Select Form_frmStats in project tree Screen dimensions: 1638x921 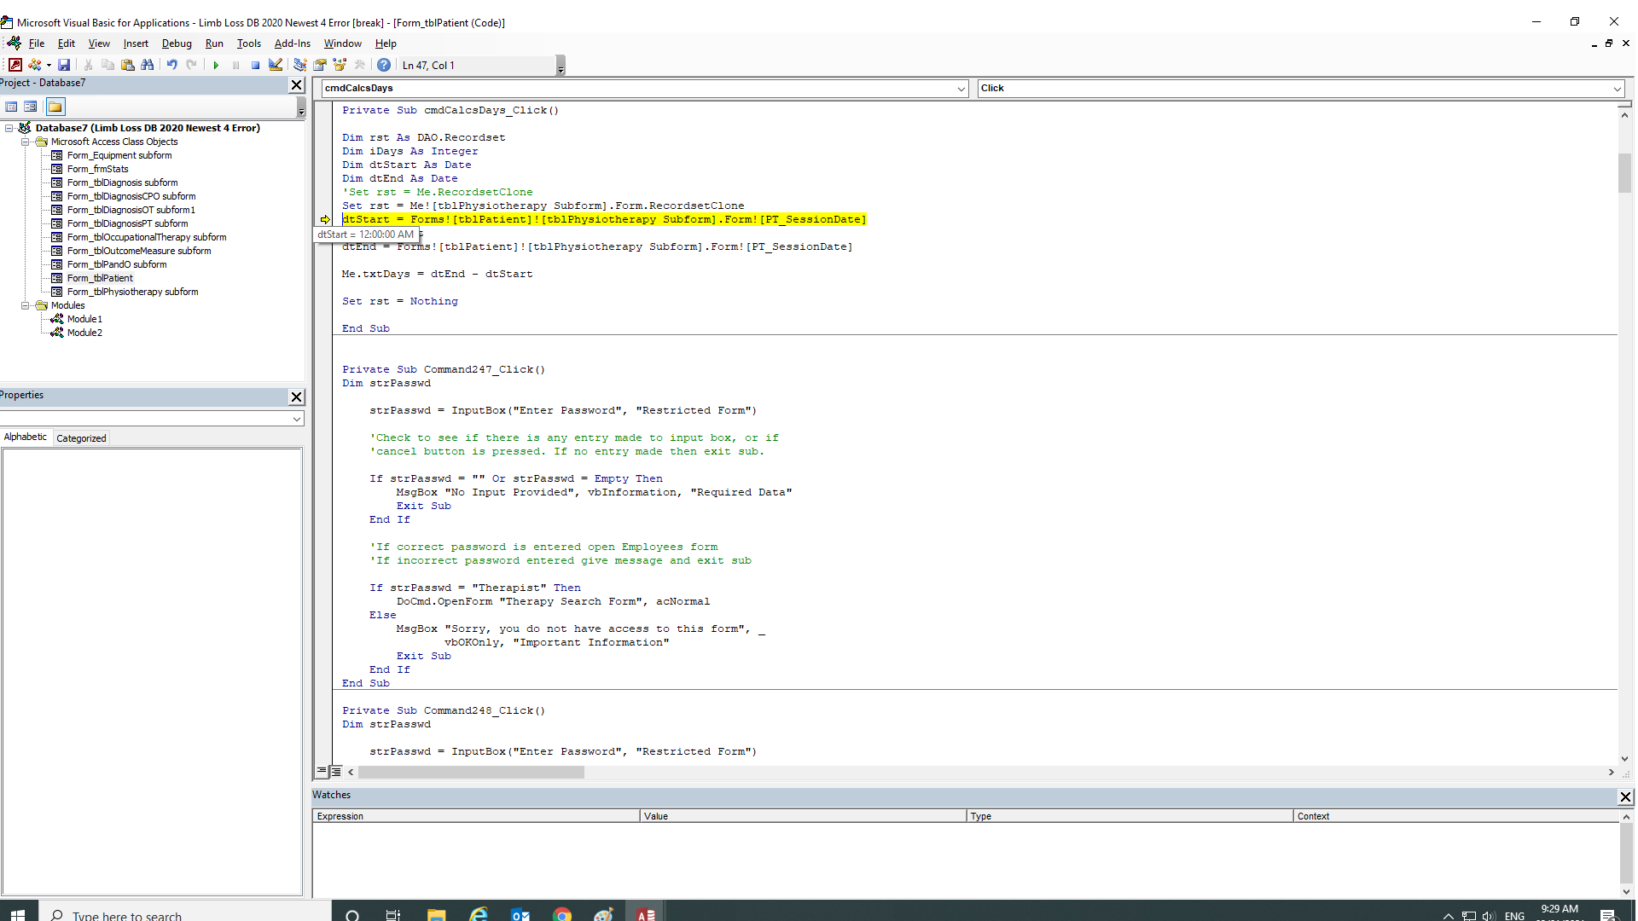(x=98, y=169)
